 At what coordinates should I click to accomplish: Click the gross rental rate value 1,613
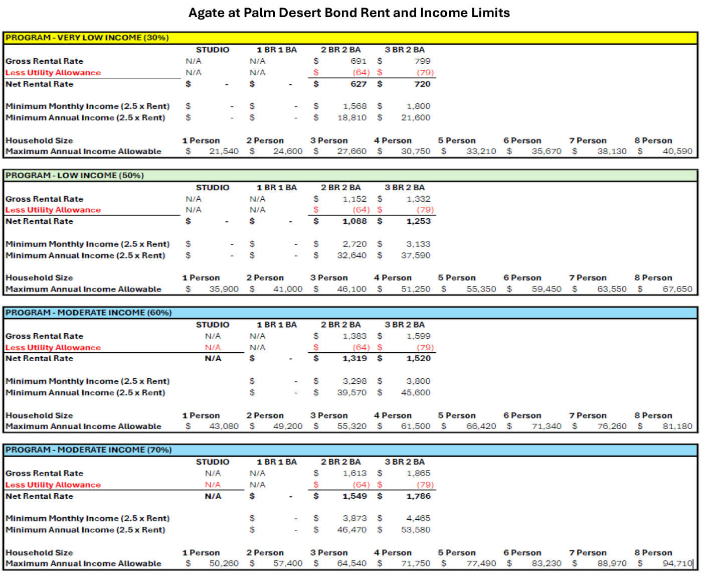[354, 474]
